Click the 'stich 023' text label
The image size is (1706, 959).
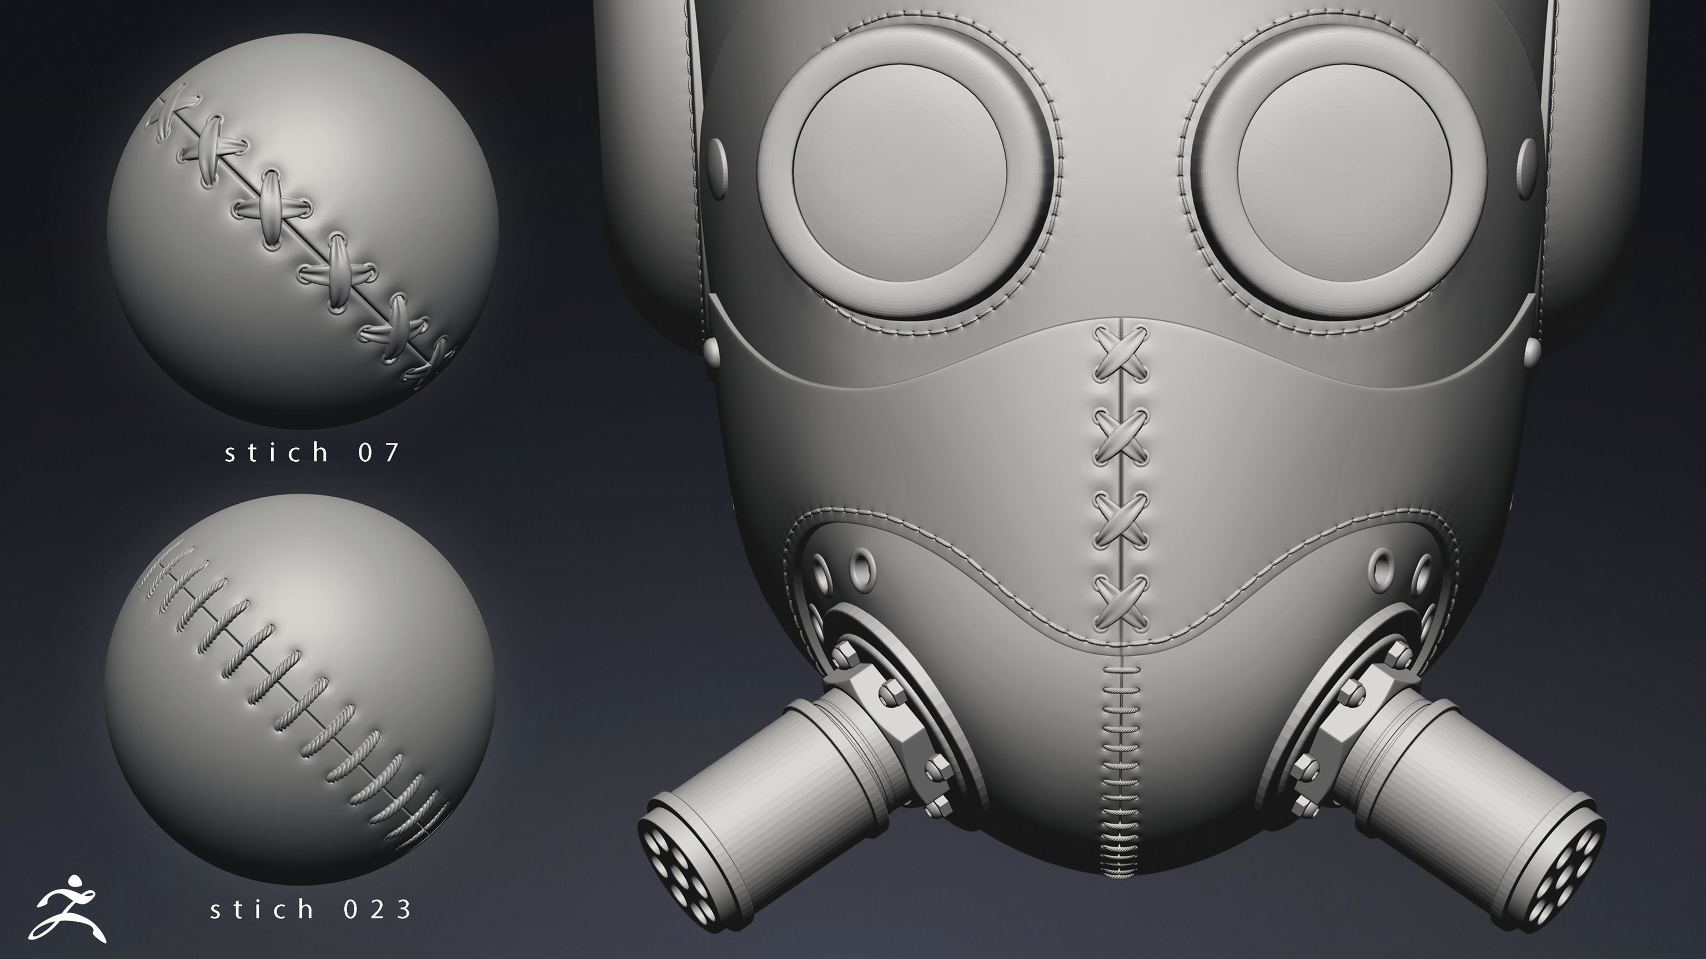click(311, 910)
